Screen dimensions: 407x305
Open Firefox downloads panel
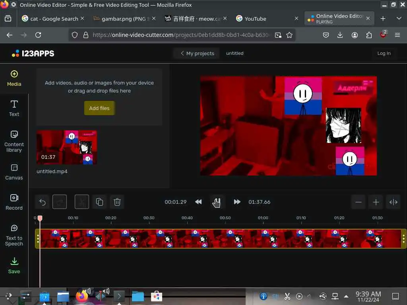(340, 35)
